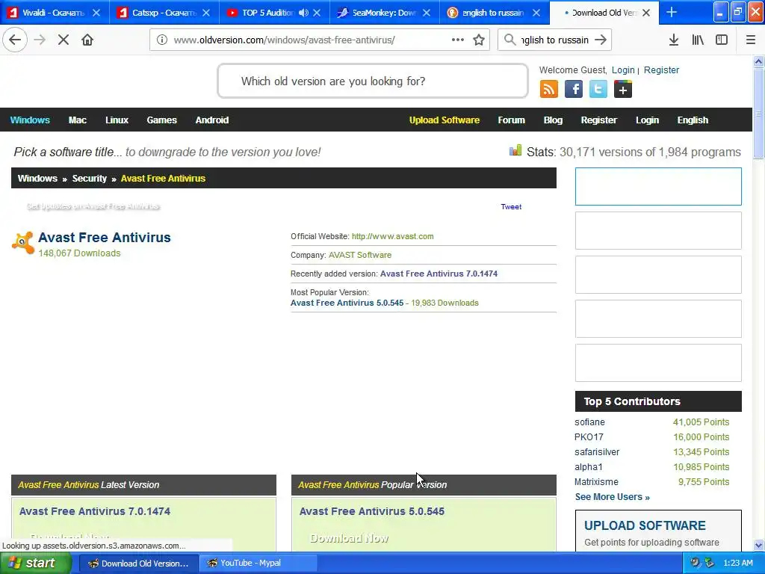Screen dimensions: 765x574
Task: Focus the old version search field
Action: (x=373, y=81)
